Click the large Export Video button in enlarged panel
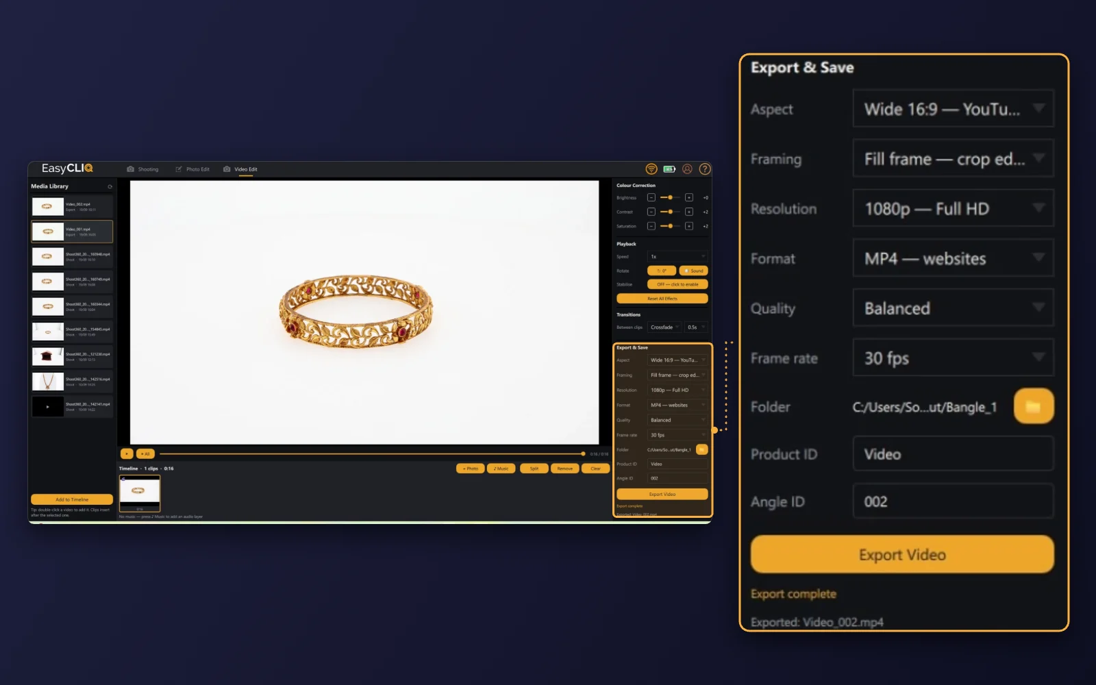Image resolution: width=1096 pixels, height=685 pixels. coord(902,554)
